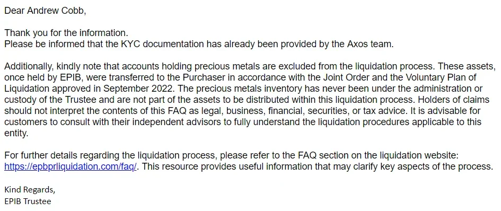This screenshot has width=501, height=211.
Task: Click the phrase "custody of the Trustee"
Action: click(49, 100)
